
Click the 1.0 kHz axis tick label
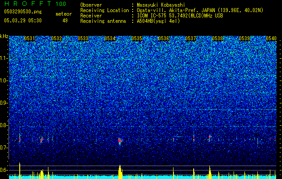point(4,81)
